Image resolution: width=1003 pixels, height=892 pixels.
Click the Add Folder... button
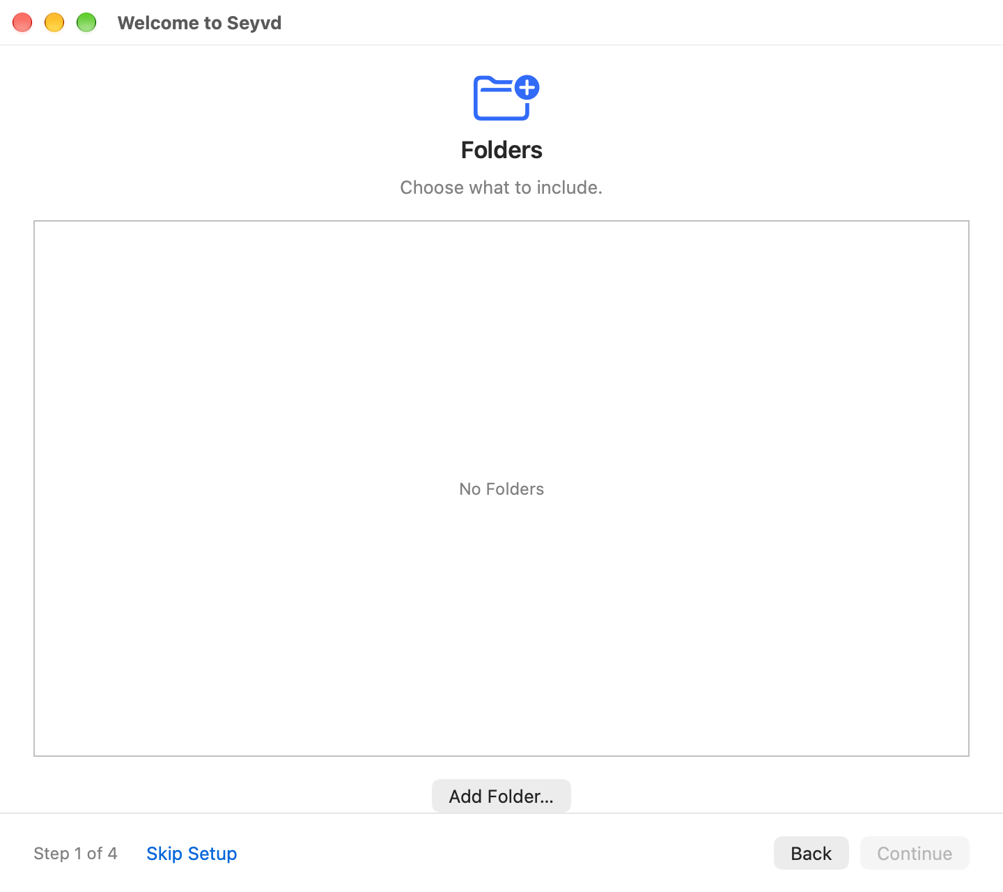[501, 796]
